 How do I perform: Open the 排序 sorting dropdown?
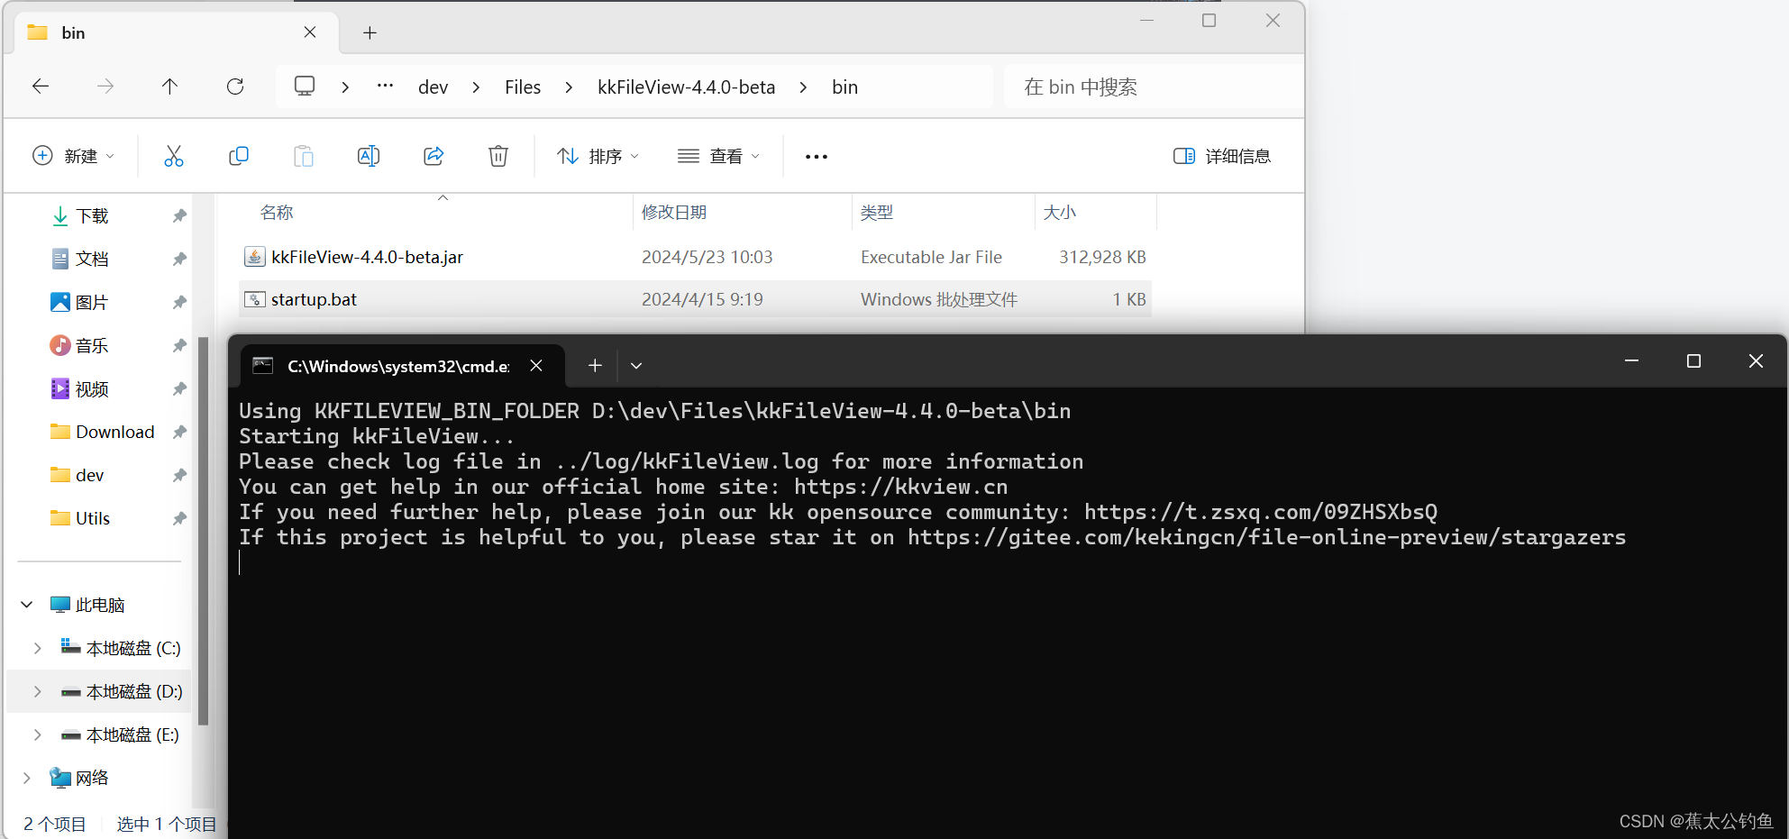click(x=597, y=155)
